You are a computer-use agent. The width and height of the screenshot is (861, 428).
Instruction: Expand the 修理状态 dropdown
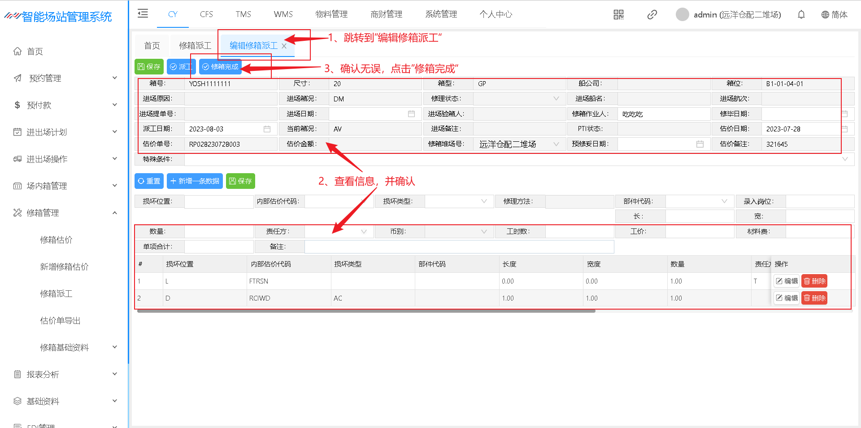click(556, 99)
